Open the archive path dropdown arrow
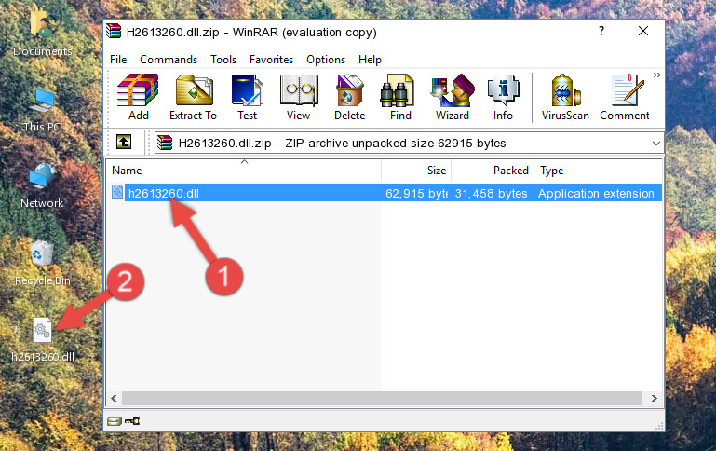The height and width of the screenshot is (451, 716). click(656, 143)
